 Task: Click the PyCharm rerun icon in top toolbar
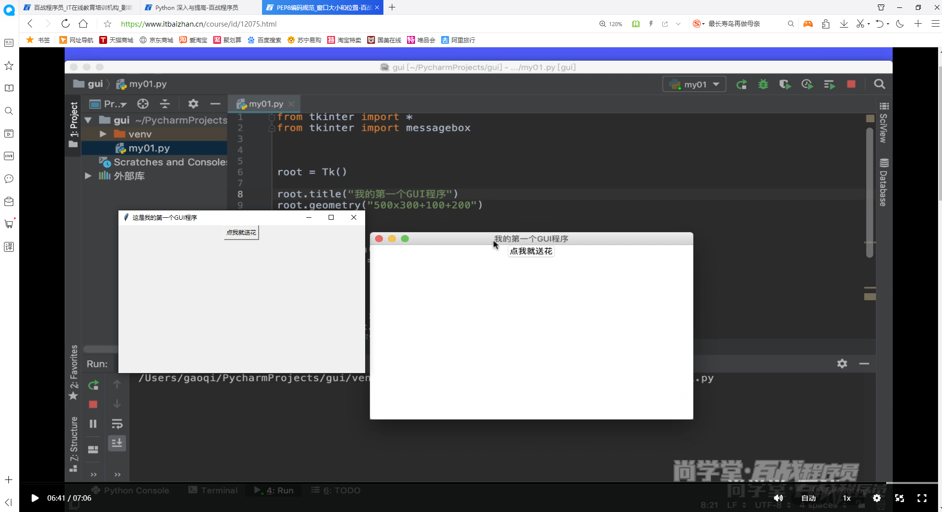[x=741, y=85]
